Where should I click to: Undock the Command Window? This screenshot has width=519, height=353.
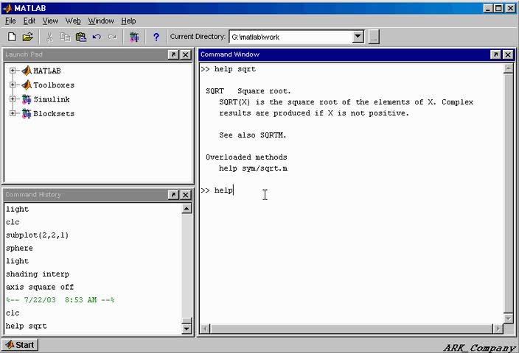[x=495, y=54]
